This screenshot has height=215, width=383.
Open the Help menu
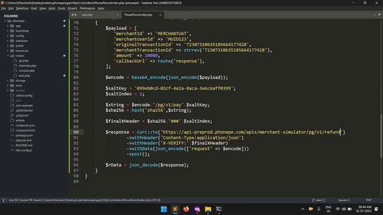tap(101, 8)
